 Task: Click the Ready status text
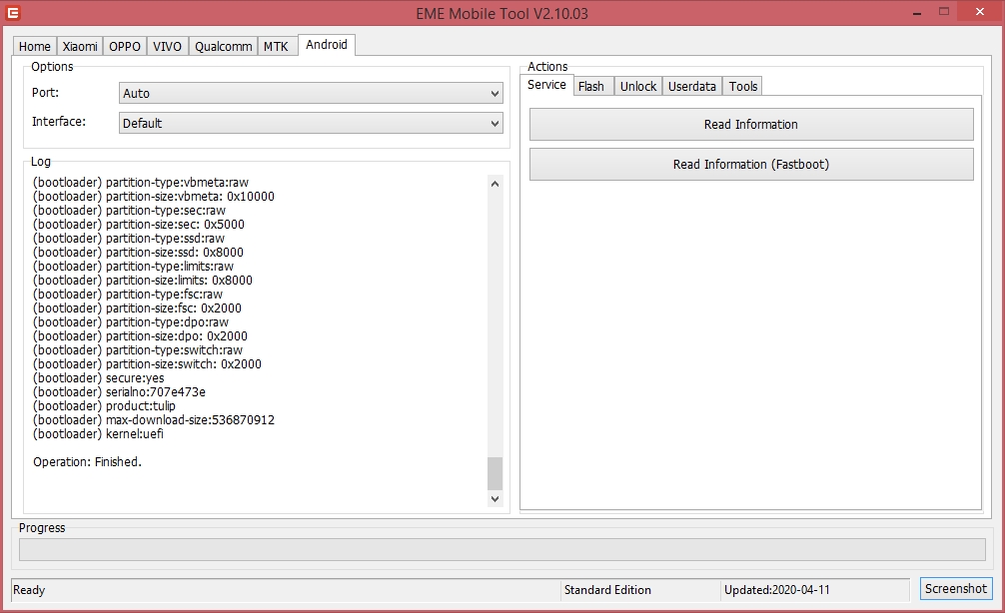click(30, 590)
